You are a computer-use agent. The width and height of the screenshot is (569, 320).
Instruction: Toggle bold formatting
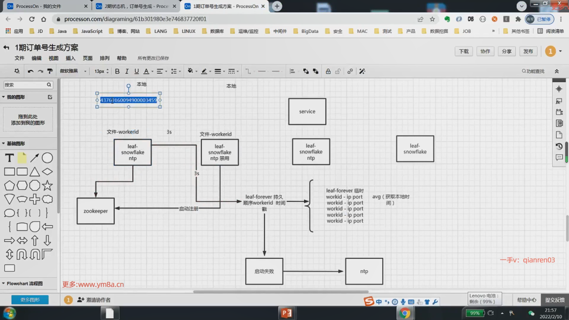tap(117, 71)
